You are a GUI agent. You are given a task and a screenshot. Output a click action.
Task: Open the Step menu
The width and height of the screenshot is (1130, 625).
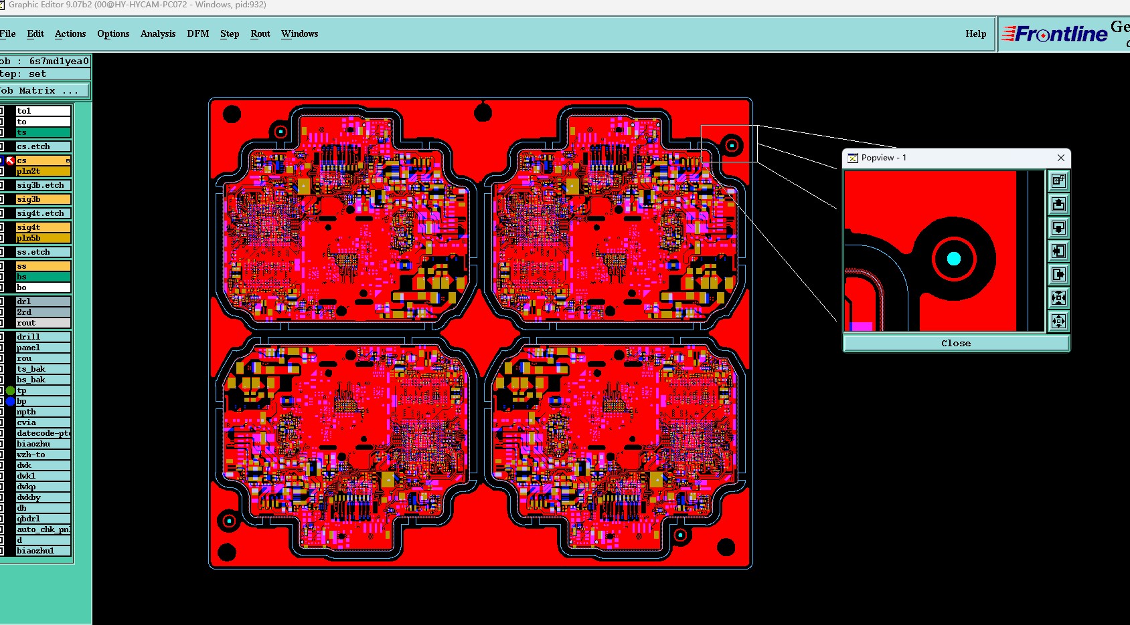click(230, 33)
